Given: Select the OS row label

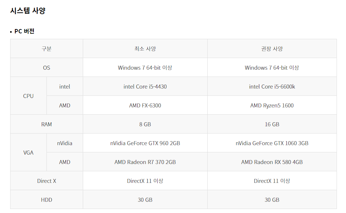Looking at the screenshot, I should (46, 67).
